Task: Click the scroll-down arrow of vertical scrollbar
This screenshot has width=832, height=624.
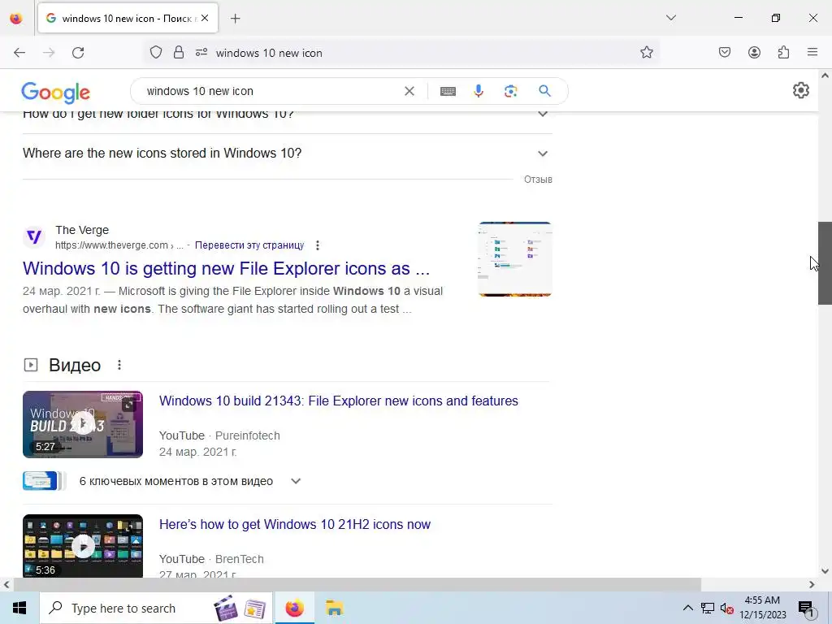Action: coord(825,571)
